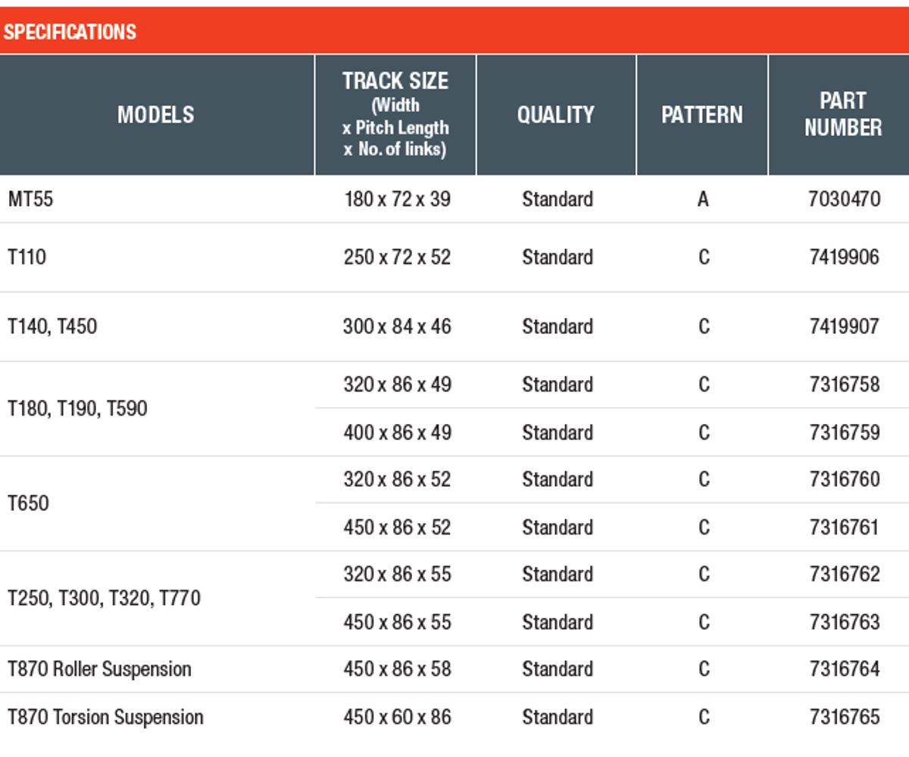
Task: Select the QUALITY column header
Action: coord(556,114)
